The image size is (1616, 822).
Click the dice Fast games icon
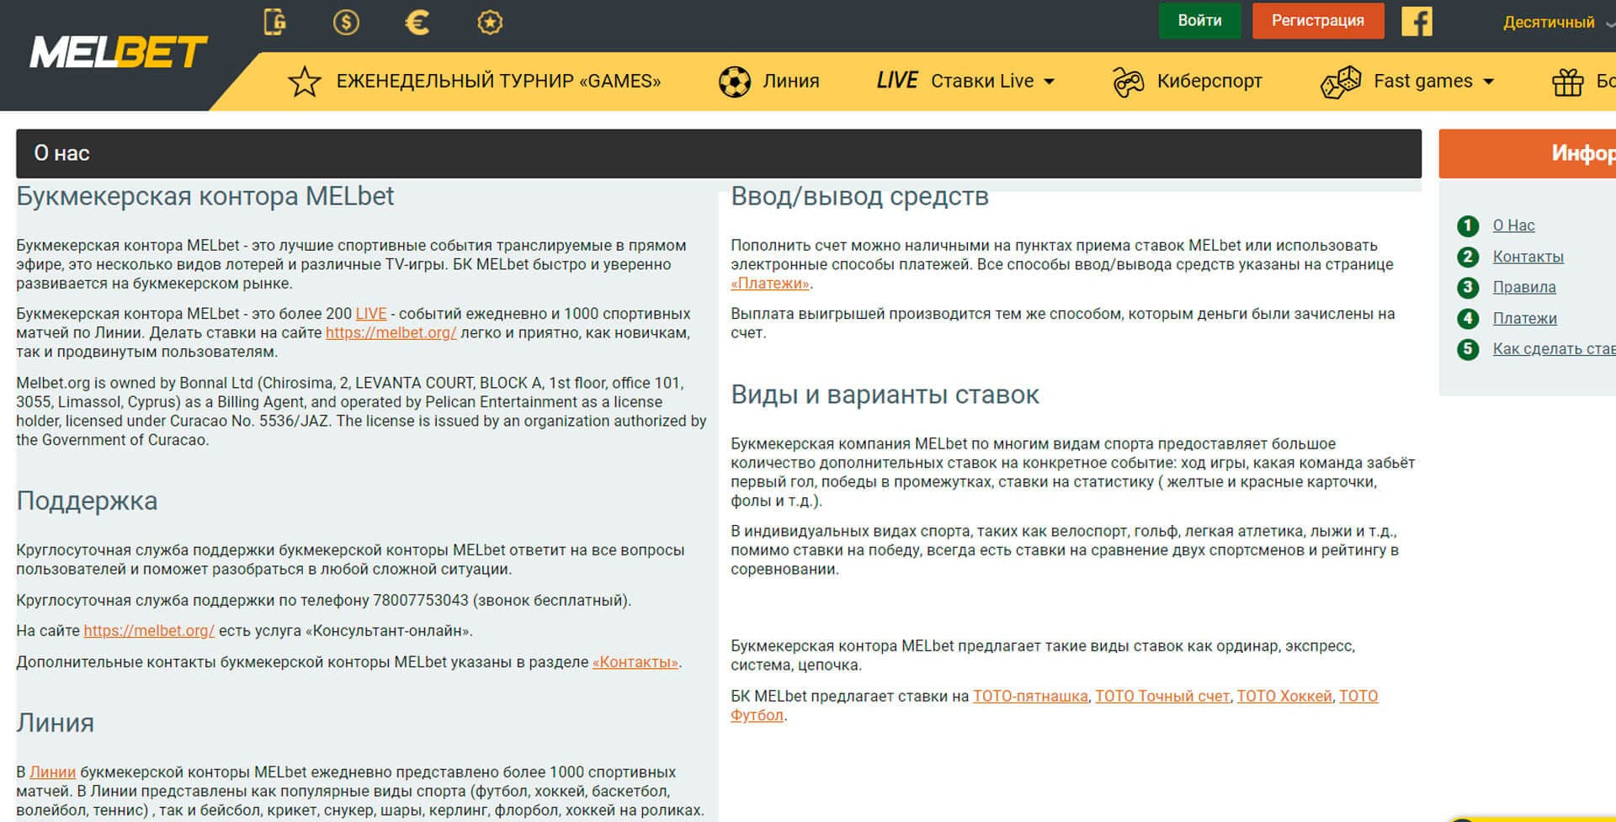coord(1340,82)
